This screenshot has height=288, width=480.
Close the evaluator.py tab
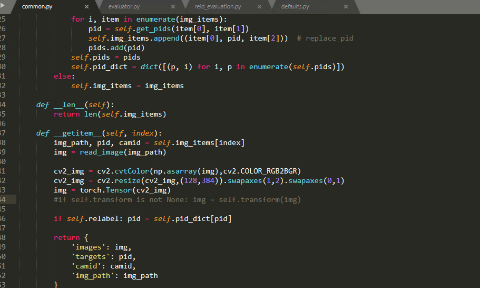click(173, 6)
